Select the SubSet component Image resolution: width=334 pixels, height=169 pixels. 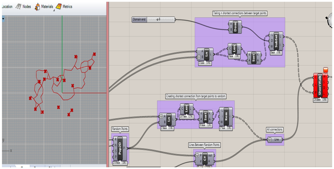(x=276, y=41)
